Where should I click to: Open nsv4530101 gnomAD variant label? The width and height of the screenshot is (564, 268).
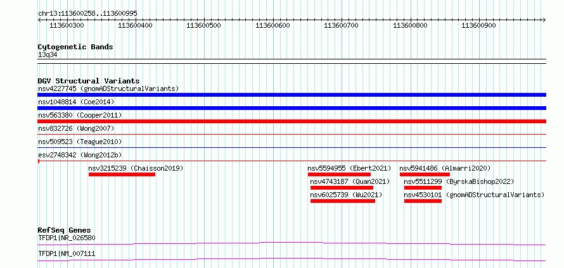tap(474, 195)
